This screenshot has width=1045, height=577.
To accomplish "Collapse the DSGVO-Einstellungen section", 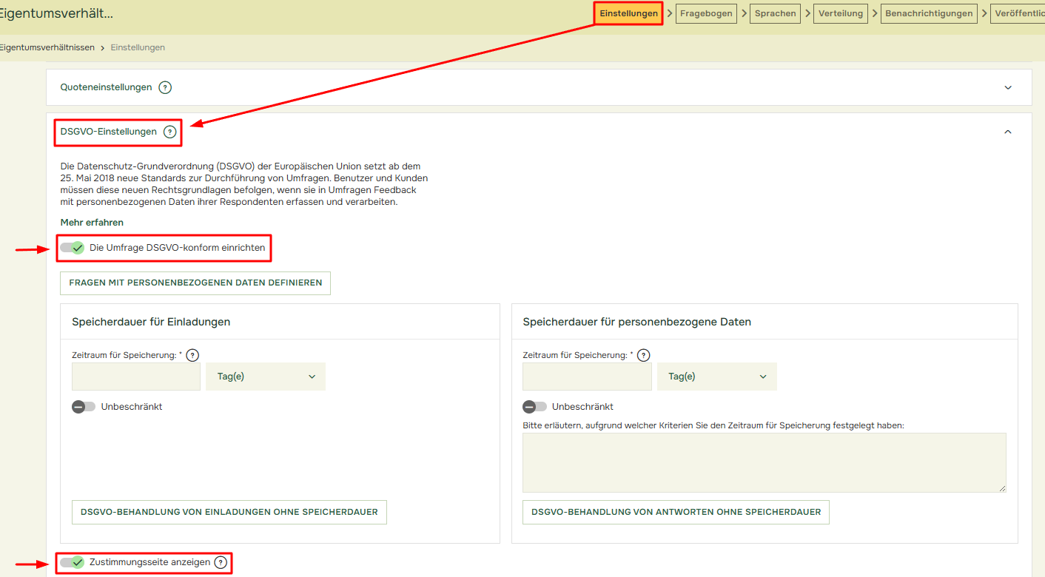I will click(x=1007, y=132).
